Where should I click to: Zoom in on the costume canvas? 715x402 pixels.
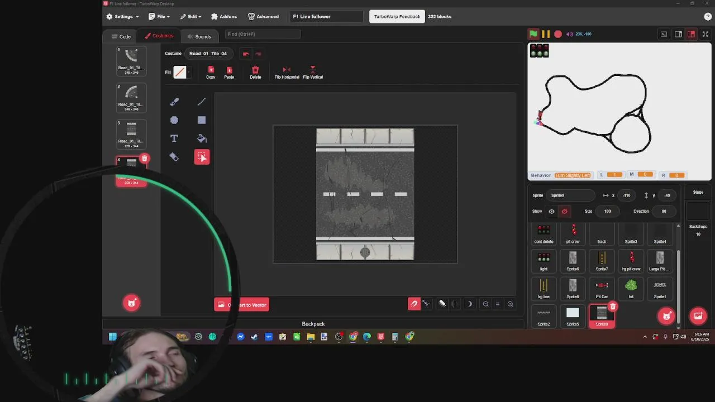click(510, 304)
